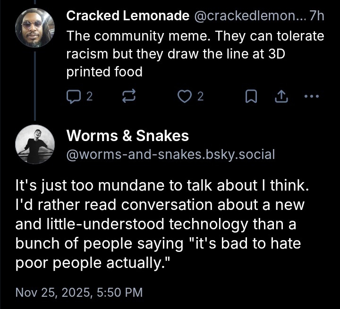This screenshot has width=340, height=309.
Task: Click the like count beside the heart
Action: [200, 97]
